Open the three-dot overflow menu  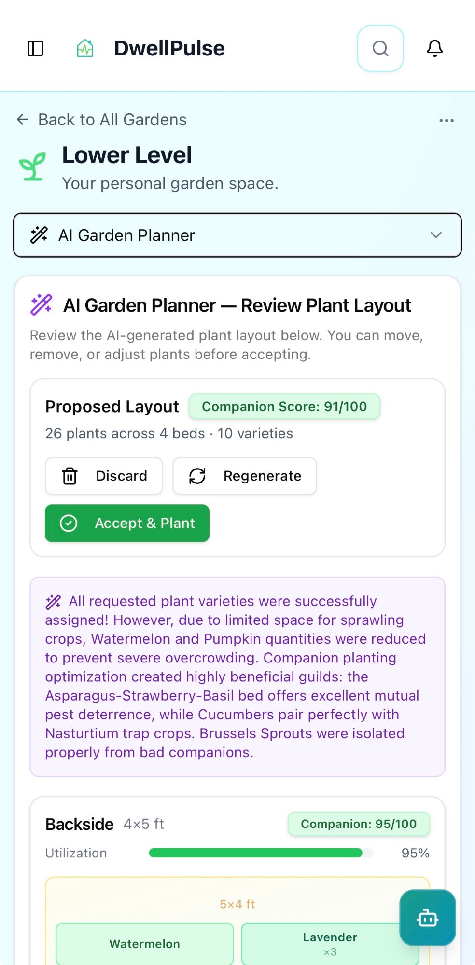tap(446, 120)
